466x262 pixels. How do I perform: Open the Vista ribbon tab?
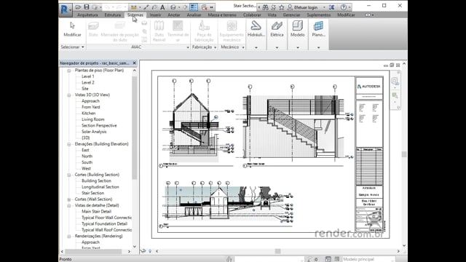[x=272, y=15]
